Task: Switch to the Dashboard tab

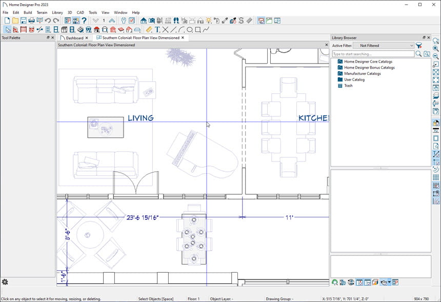Action: click(x=74, y=37)
